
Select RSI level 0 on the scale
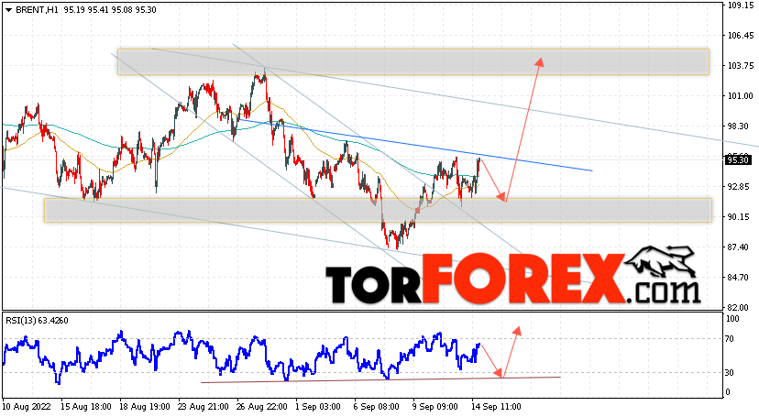point(728,392)
